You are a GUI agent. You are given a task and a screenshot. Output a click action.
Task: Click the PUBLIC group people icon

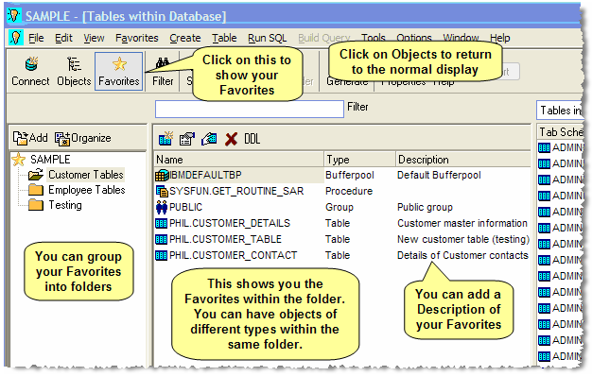pyautogui.click(x=162, y=207)
